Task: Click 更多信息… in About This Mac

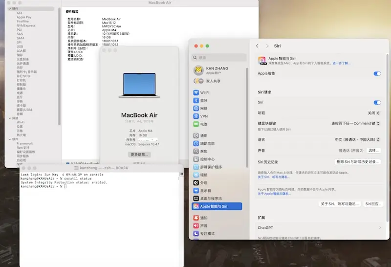Action: (139, 155)
